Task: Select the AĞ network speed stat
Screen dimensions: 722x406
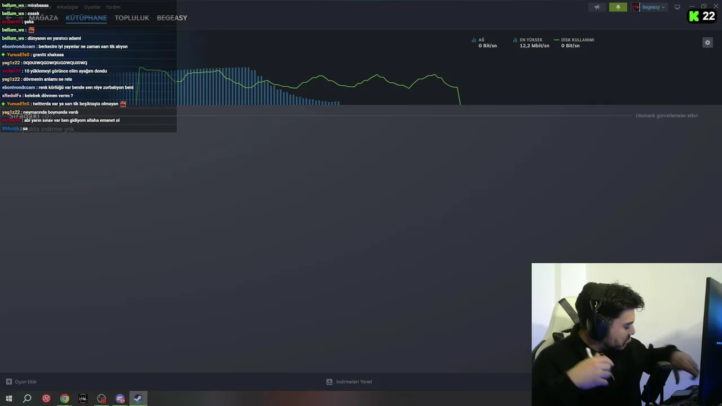Action: (x=485, y=43)
